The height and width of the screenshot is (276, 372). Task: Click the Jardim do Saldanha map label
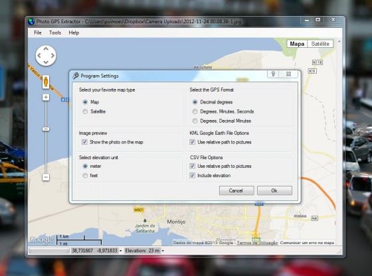pyautogui.click(x=145, y=228)
